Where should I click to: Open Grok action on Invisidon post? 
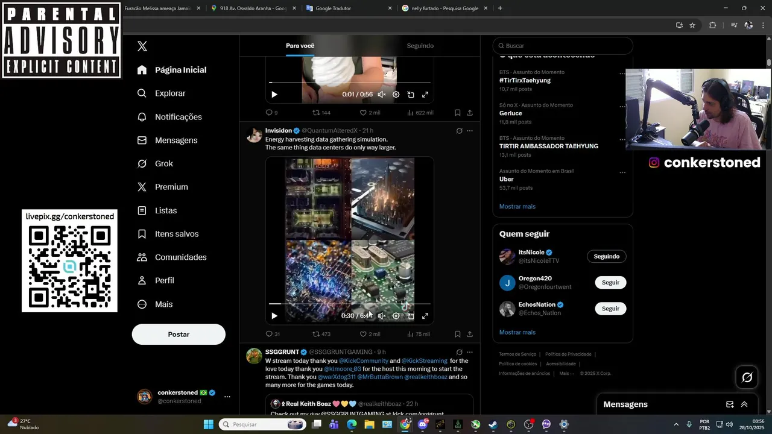(459, 131)
